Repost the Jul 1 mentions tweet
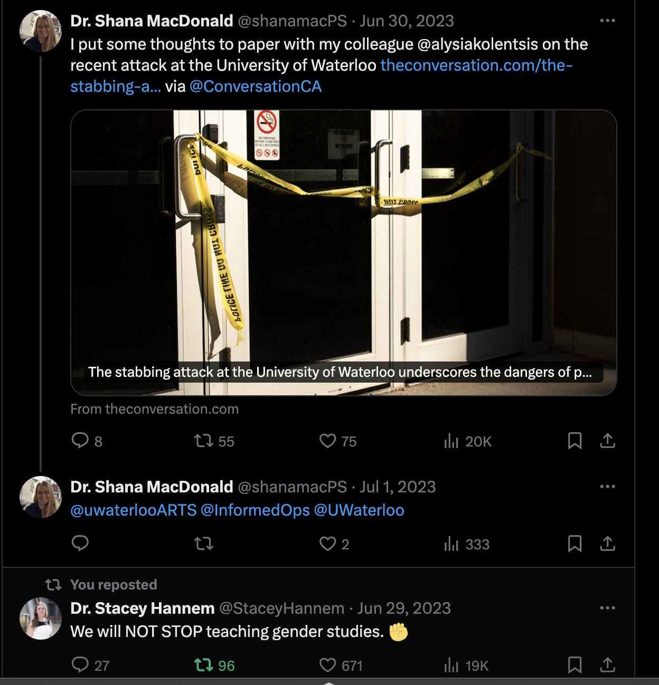The image size is (659, 685). click(204, 543)
